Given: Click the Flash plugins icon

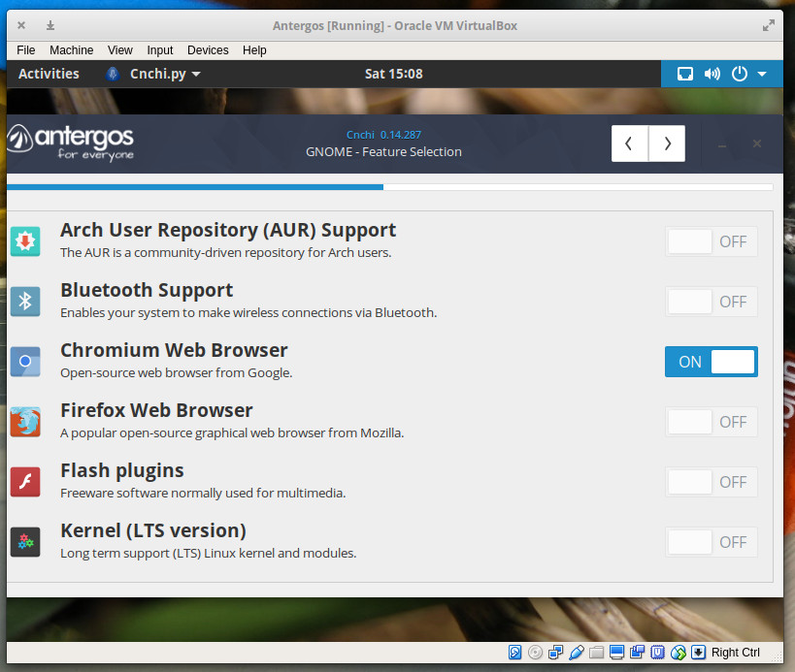Looking at the screenshot, I should 25,482.
